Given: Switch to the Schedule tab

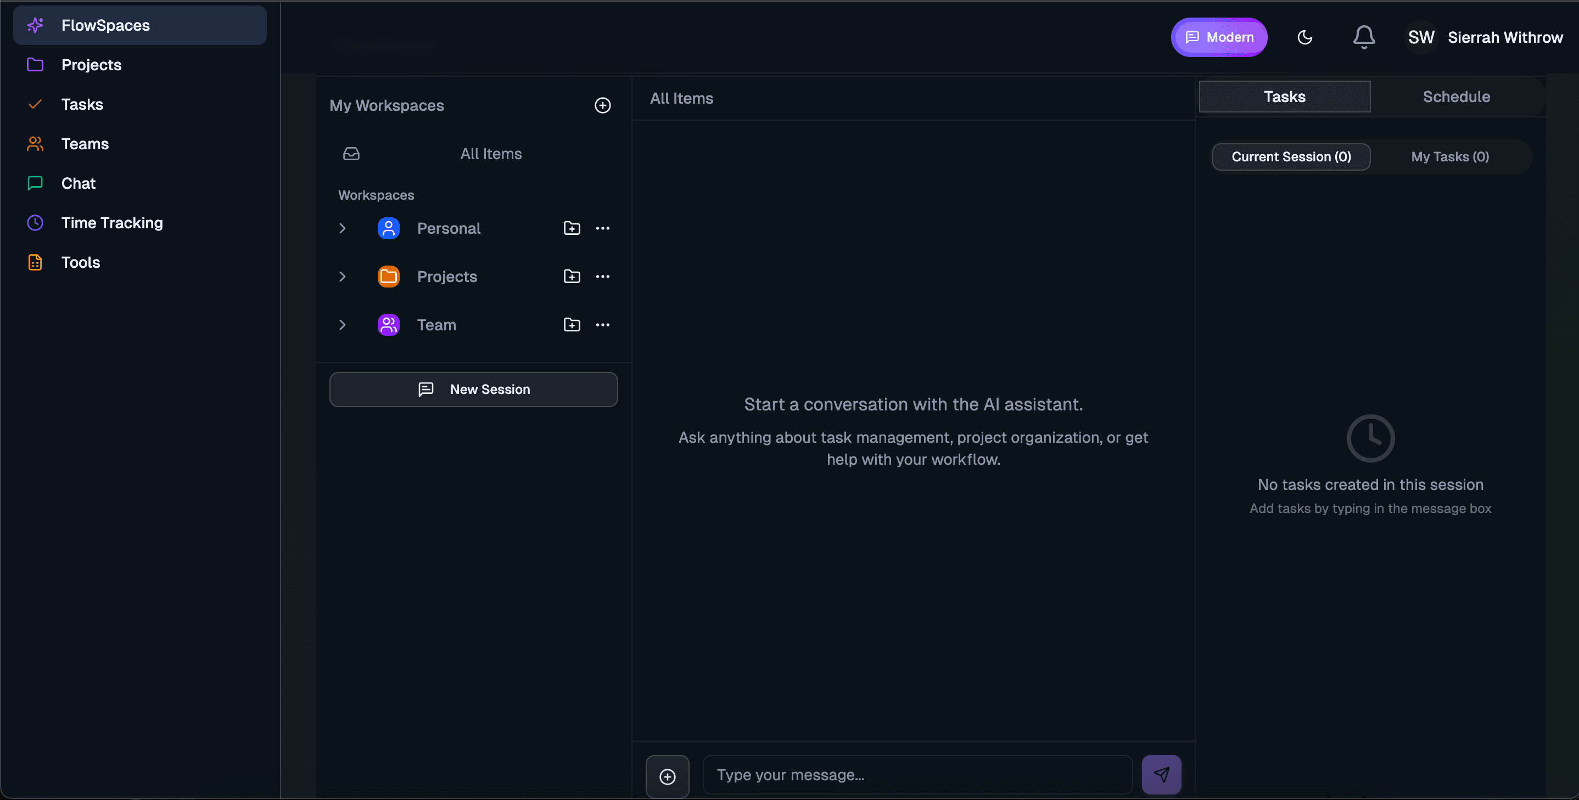Looking at the screenshot, I should coord(1456,97).
